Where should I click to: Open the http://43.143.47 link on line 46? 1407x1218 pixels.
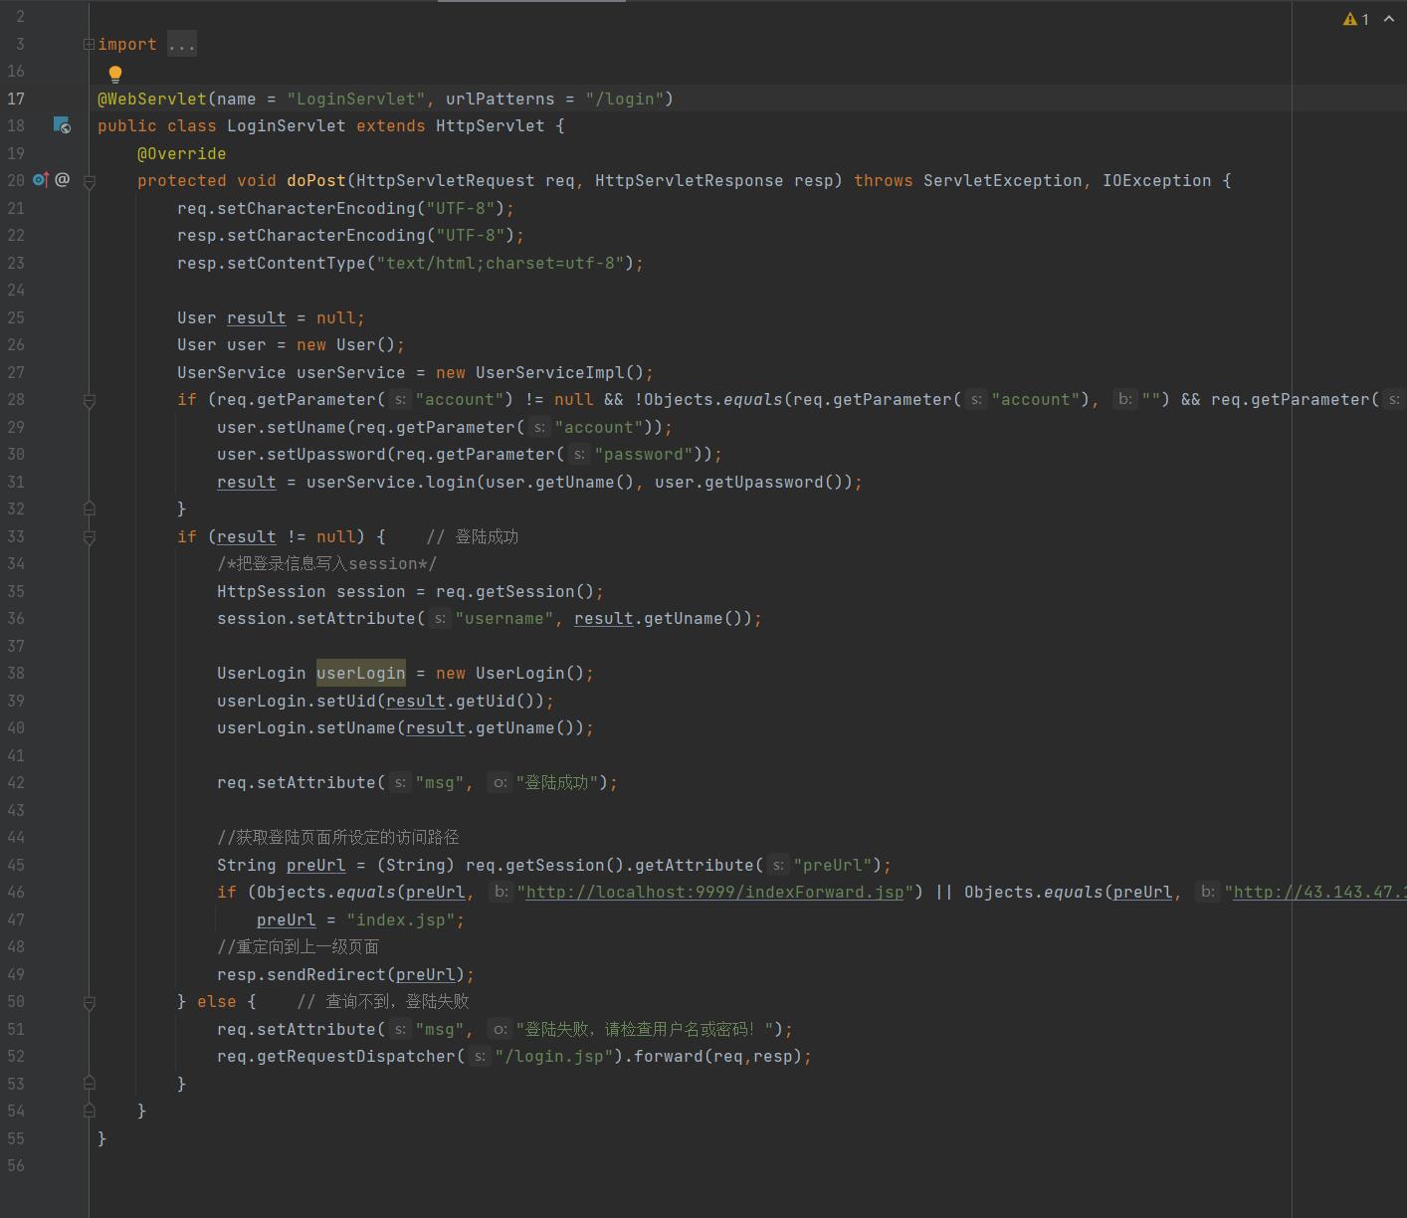click(1319, 893)
